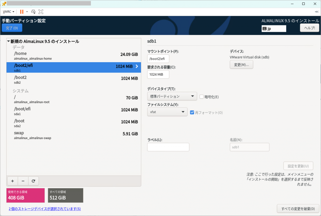Screen dimensions: 321x216
Task: Toggle the 再フォーマット(O) reformat checkbox
Action: [x=192, y=113]
